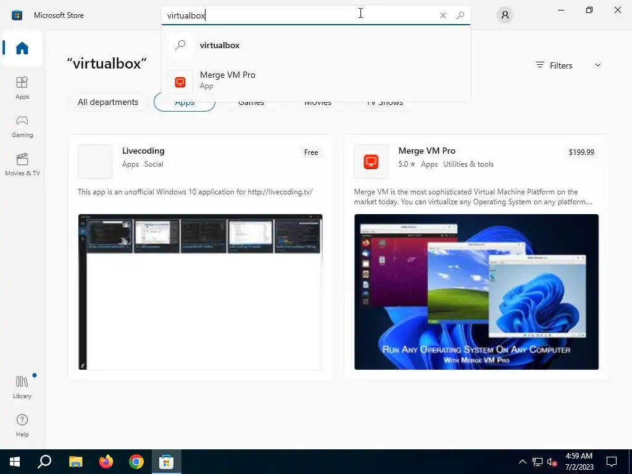Open Movies & TV section
This screenshot has height=474, width=632.
(x=22, y=164)
